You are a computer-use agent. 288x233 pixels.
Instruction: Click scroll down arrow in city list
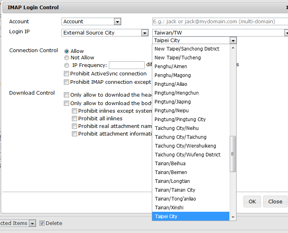[x=233, y=217]
